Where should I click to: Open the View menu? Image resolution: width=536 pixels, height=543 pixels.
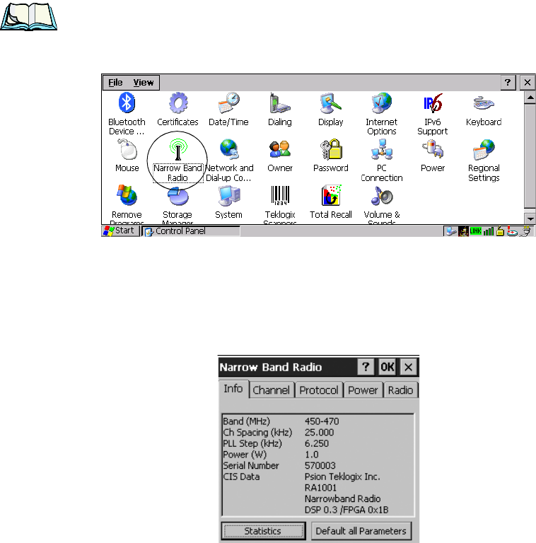[144, 83]
